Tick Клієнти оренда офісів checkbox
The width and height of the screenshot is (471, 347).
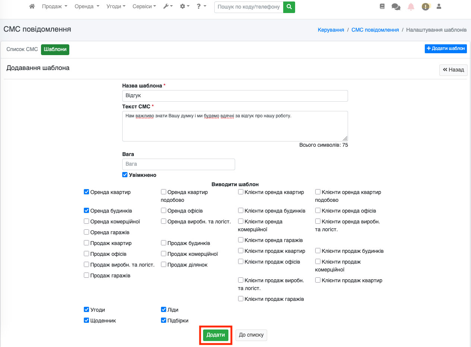tap(318, 211)
